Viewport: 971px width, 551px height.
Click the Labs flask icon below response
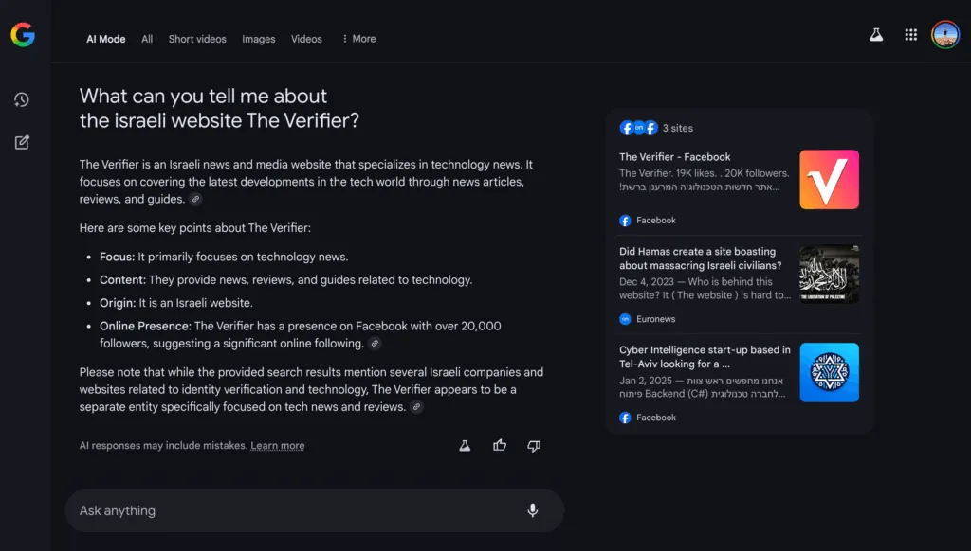click(x=465, y=445)
